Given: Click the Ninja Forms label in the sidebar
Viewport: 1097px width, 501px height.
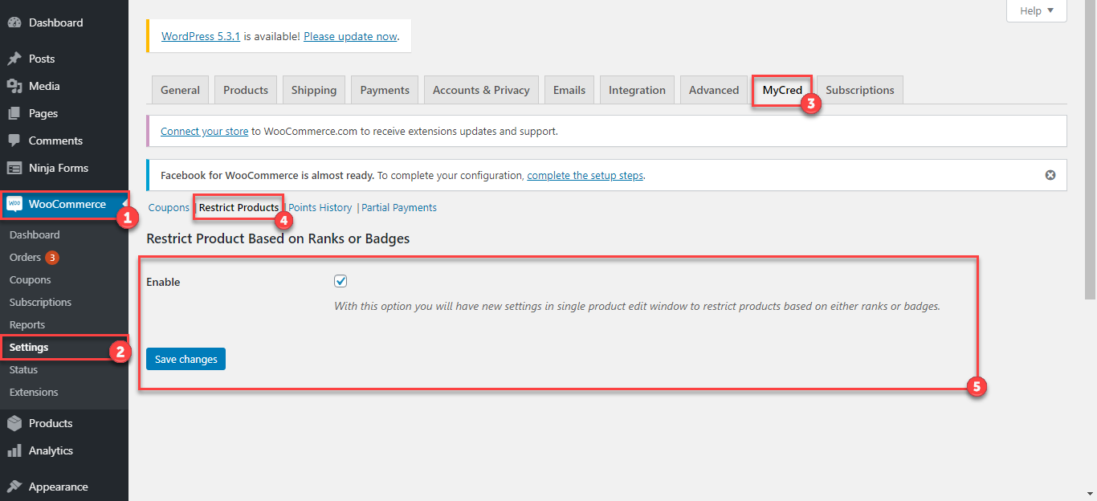Looking at the screenshot, I should 59,168.
